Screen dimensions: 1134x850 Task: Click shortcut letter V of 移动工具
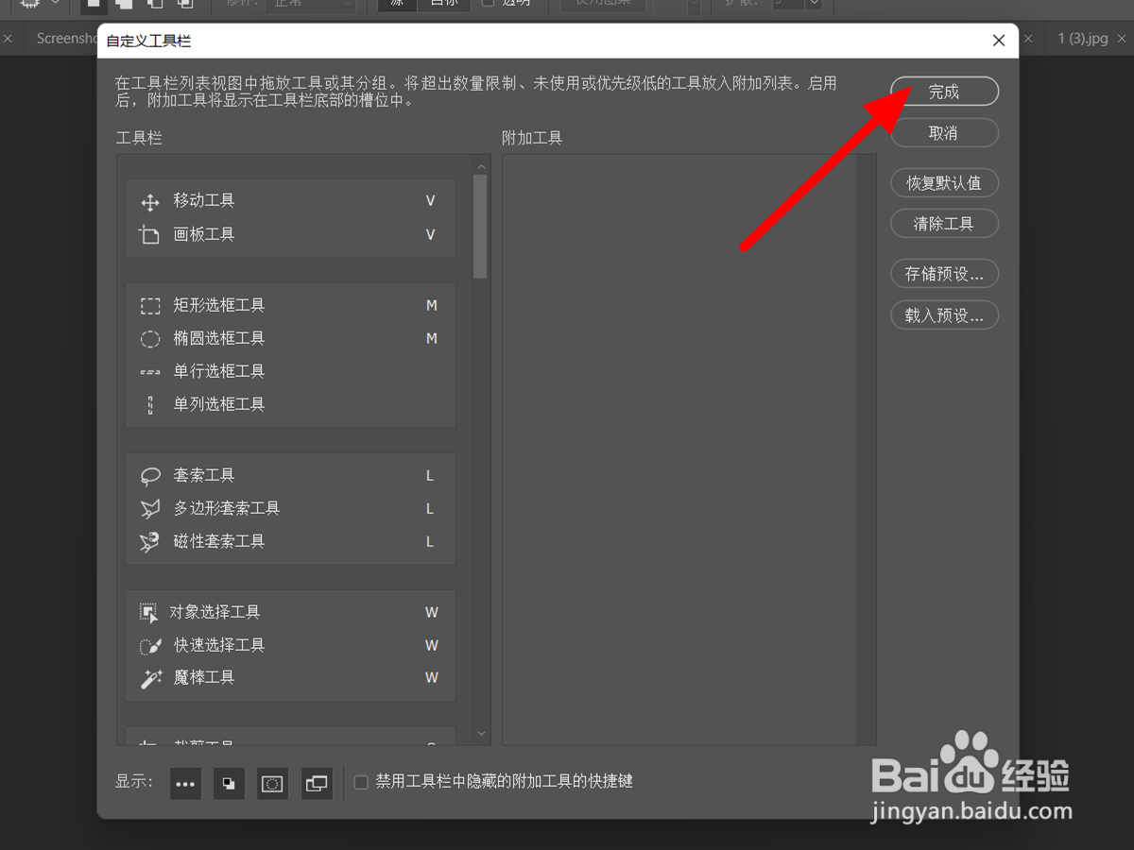431,201
